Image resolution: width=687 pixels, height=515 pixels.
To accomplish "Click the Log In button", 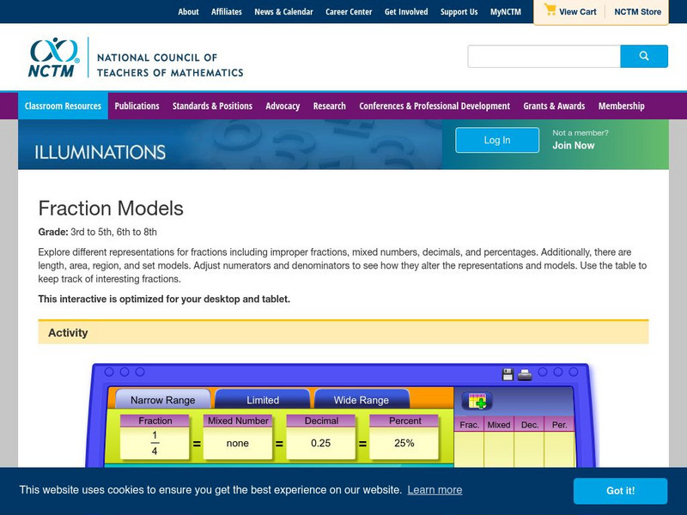I will (497, 140).
